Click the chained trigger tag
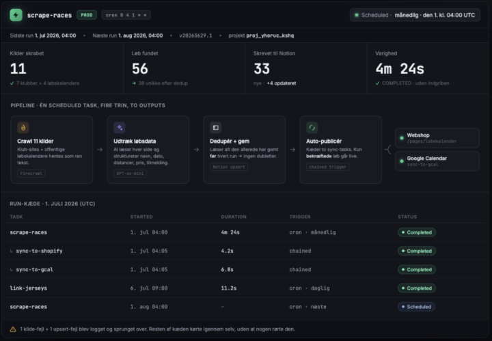Image resolution: width=492 pixels, height=341 pixels. pos(327,167)
